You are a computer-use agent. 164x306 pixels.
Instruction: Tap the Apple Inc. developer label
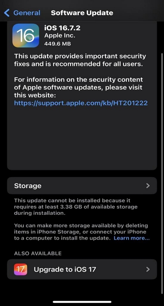point(60,36)
